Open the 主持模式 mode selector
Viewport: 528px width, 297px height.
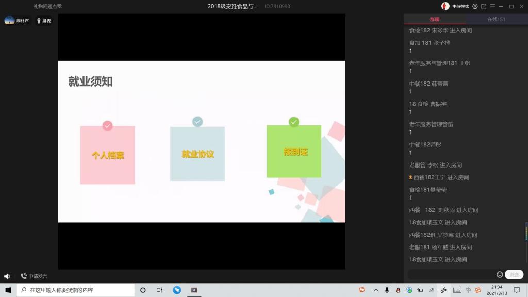[460, 6]
